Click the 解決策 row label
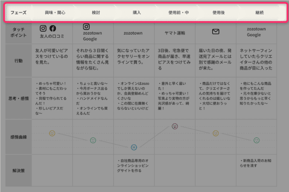The image size is (289, 192). coord(18,171)
